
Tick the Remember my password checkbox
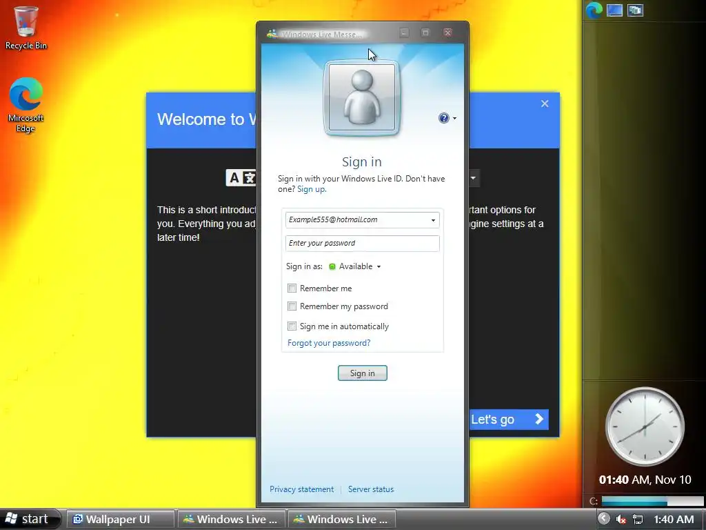click(292, 306)
